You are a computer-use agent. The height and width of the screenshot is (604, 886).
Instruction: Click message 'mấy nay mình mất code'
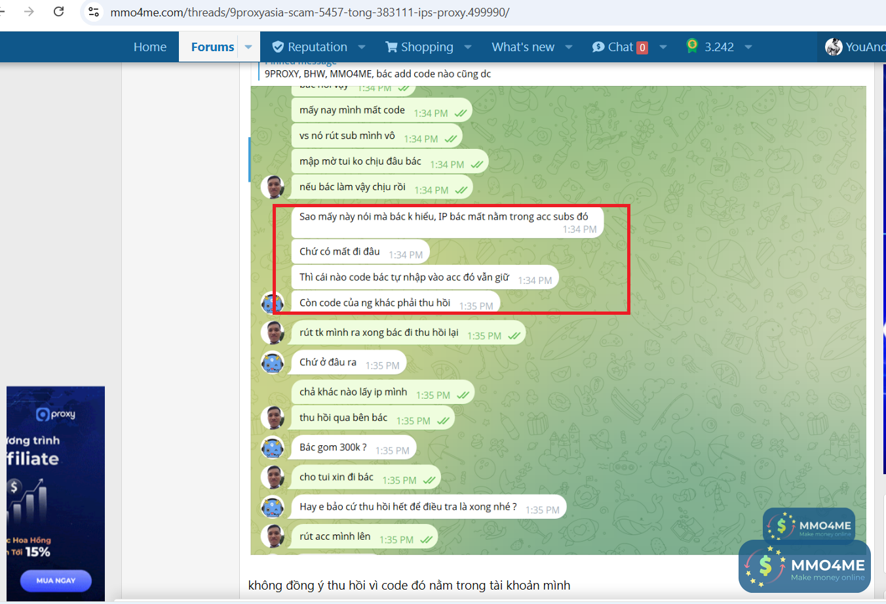[381, 110]
